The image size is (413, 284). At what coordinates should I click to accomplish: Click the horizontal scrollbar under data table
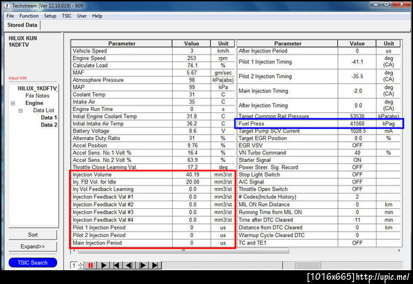(183, 250)
